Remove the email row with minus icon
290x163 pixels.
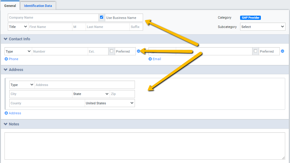pyautogui.click(x=282, y=51)
